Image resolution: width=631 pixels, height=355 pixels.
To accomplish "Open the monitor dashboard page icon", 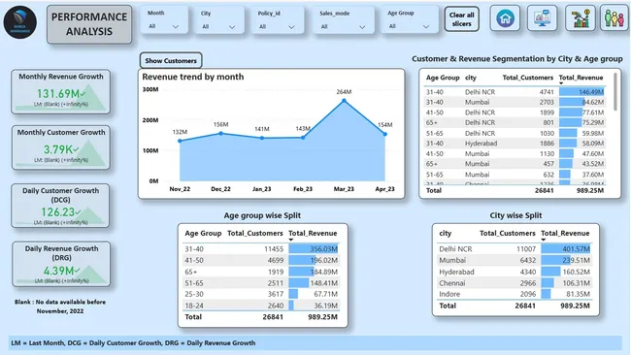I will coord(542,18).
